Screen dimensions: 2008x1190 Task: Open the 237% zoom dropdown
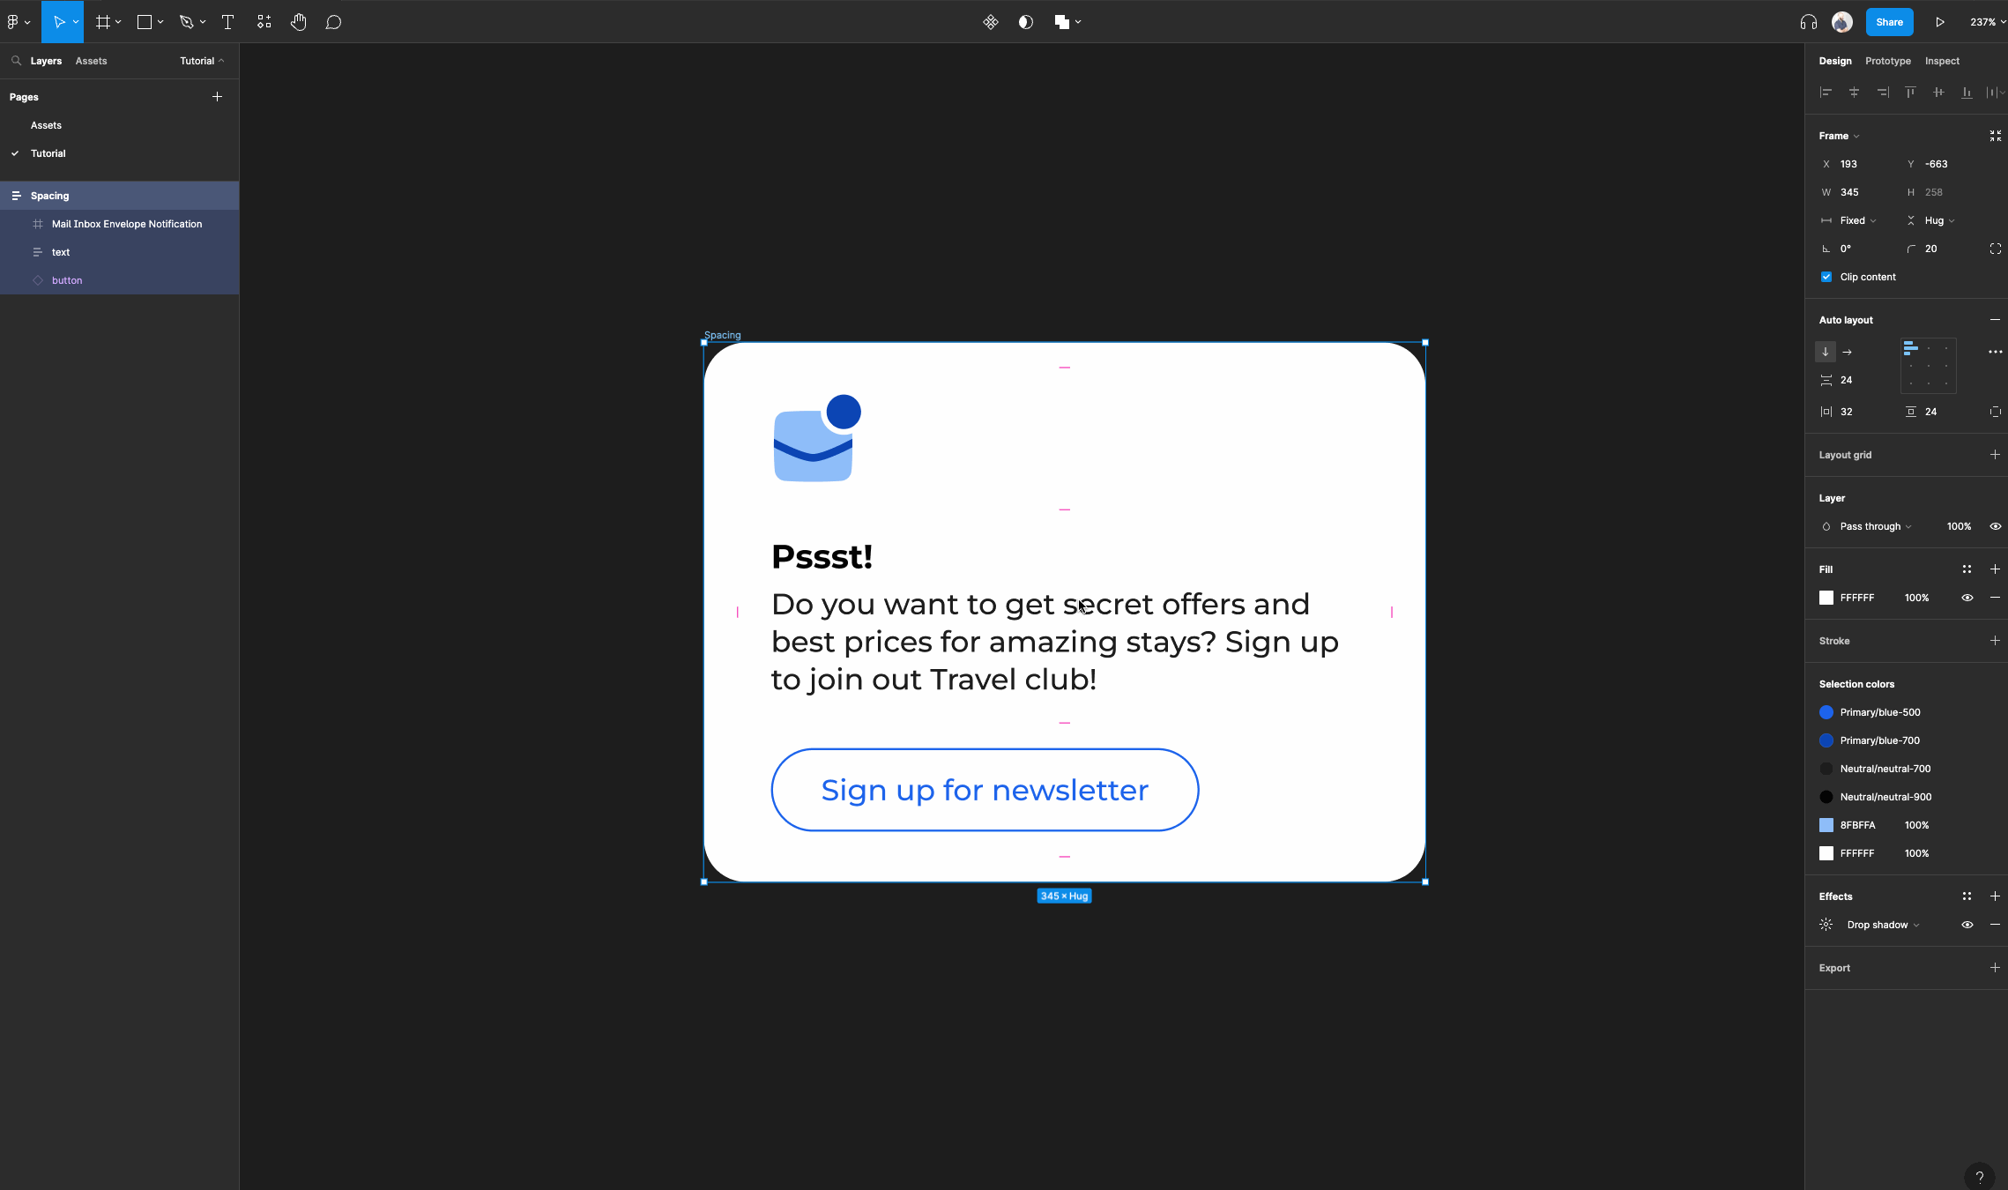(1988, 22)
